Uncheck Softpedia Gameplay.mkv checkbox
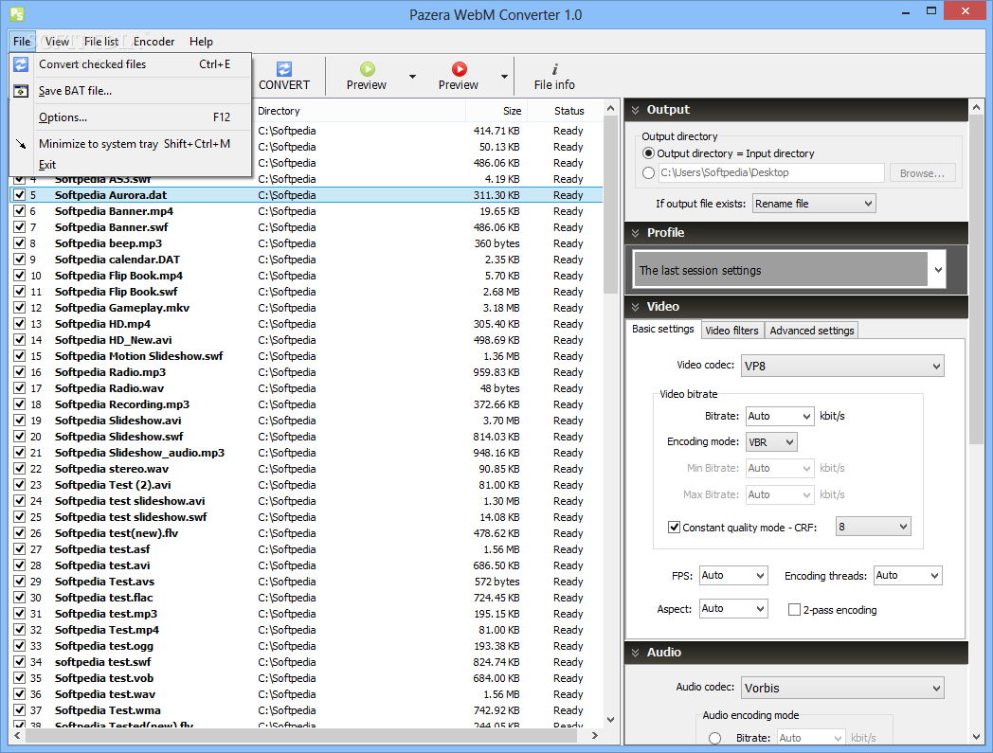This screenshot has height=753, width=993. (20, 308)
